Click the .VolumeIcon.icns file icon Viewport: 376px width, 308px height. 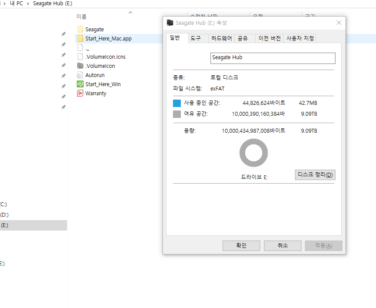pyautogui.click(x=80, y=57)
